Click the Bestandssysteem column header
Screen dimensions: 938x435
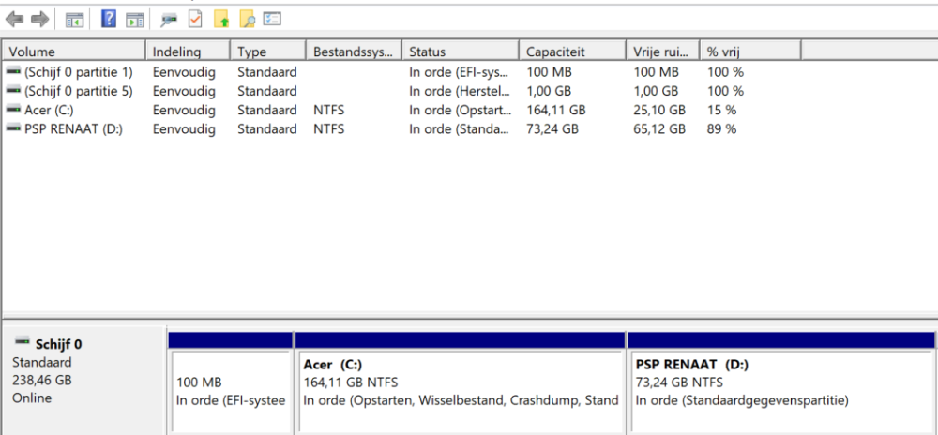[355, 52]
